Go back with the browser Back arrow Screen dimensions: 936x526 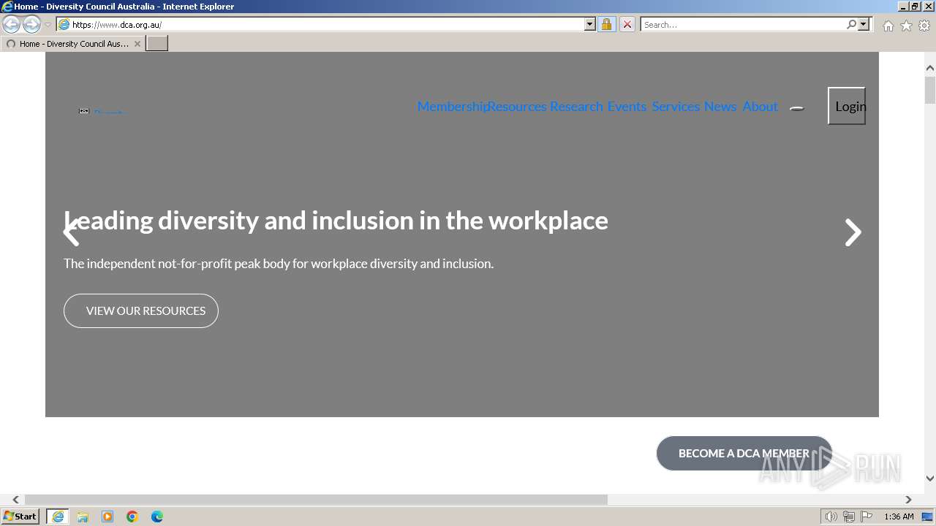11,24
